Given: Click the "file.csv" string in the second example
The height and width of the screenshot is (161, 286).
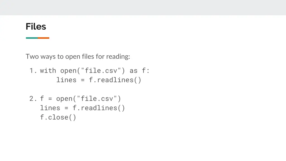Looking at the screenshot, I should point(97,99).
